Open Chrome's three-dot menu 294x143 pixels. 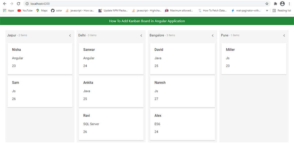pos(289,4)
